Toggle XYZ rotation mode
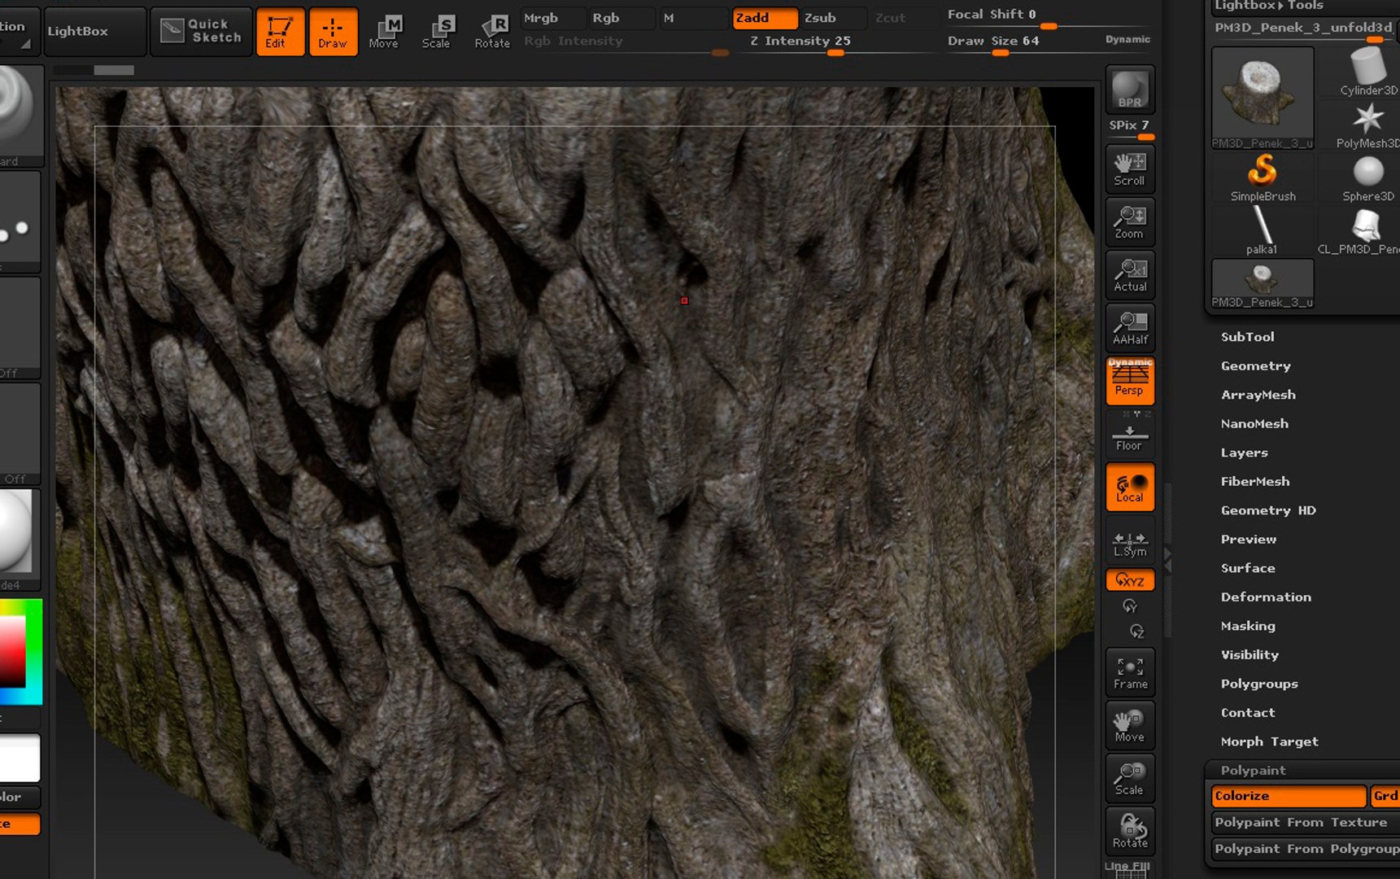The width and height of the screenshot is (1400, 879). [1130, 580]
